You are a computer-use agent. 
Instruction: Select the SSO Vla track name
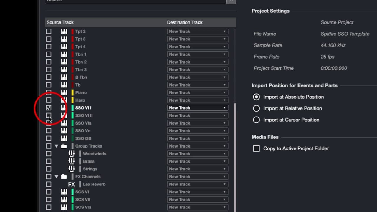(x=83, y=123)
